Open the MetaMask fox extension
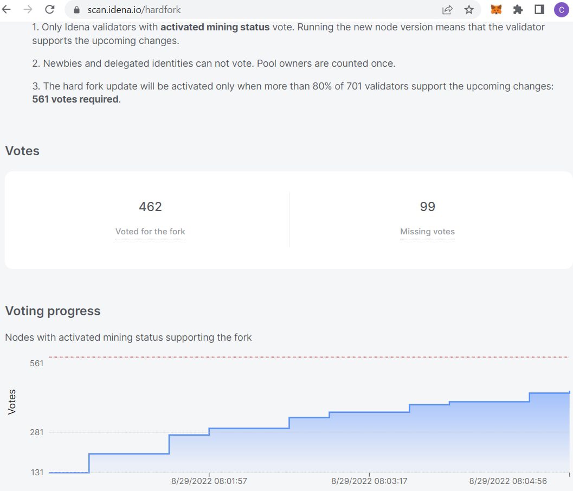Screen dimensions: 573x491 pos(496,9)
